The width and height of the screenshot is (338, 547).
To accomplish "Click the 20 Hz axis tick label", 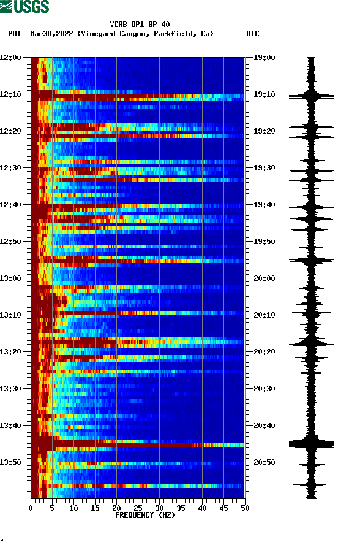I will 116,508.
